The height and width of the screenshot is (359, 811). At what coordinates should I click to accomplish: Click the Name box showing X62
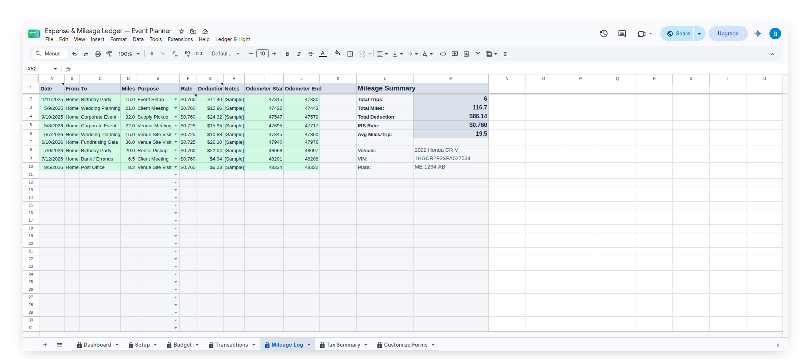coord(42,69)
